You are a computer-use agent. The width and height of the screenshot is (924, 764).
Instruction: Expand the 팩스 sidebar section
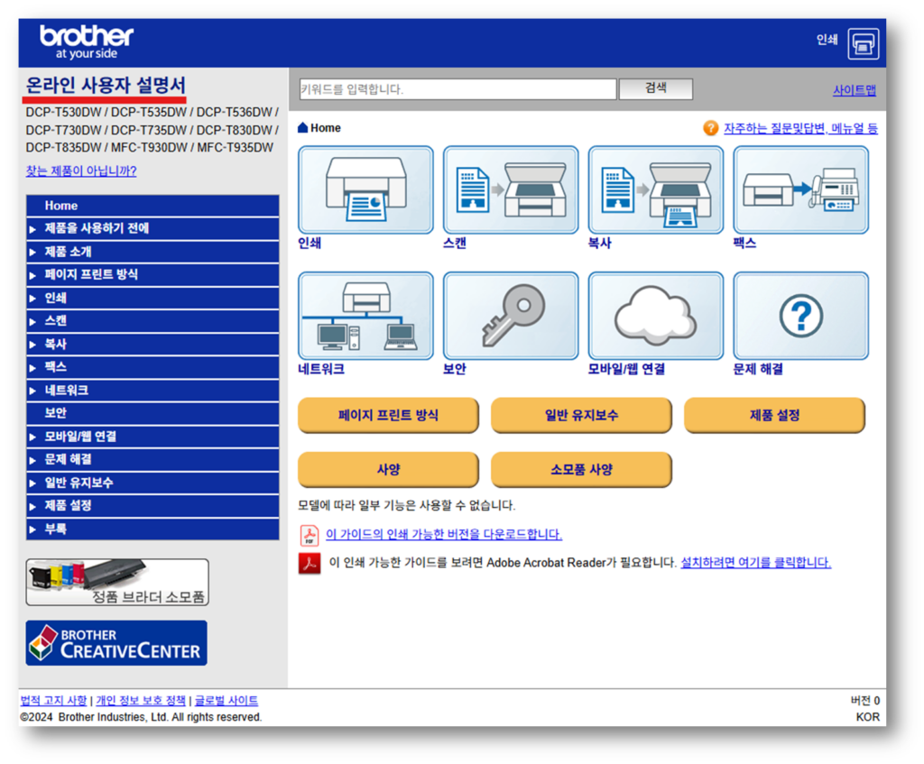(x=152, y=367)
